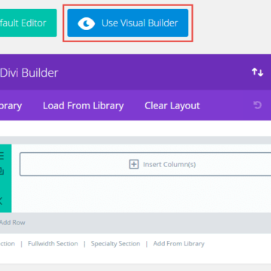Choose Clear Layout
Image resolution: width=271 pixels, height=271 pixels.
tap(172, 105)
